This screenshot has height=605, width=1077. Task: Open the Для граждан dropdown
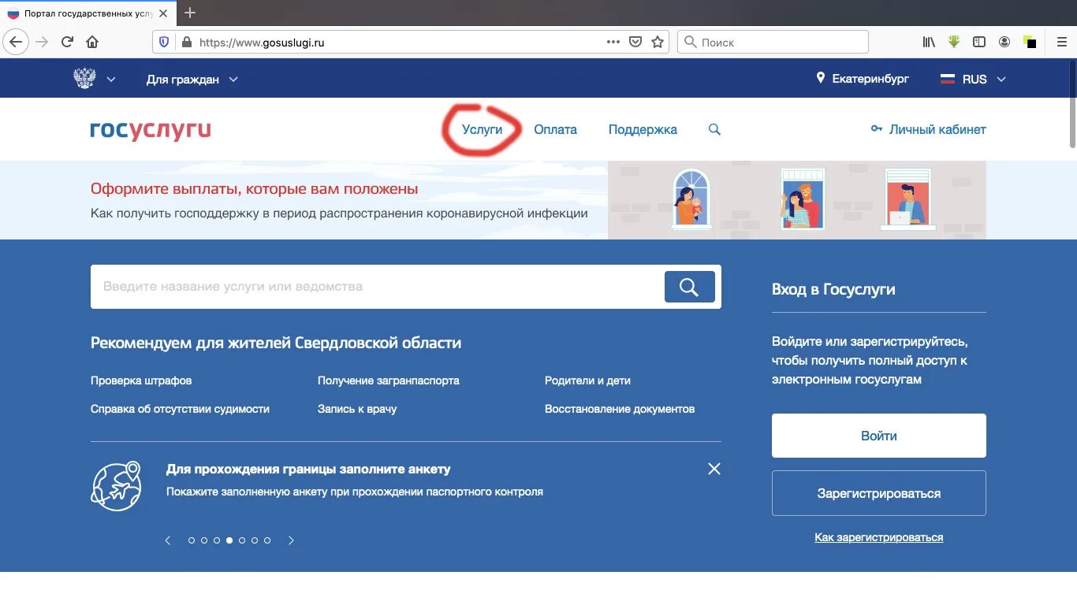tap(192, 80)
